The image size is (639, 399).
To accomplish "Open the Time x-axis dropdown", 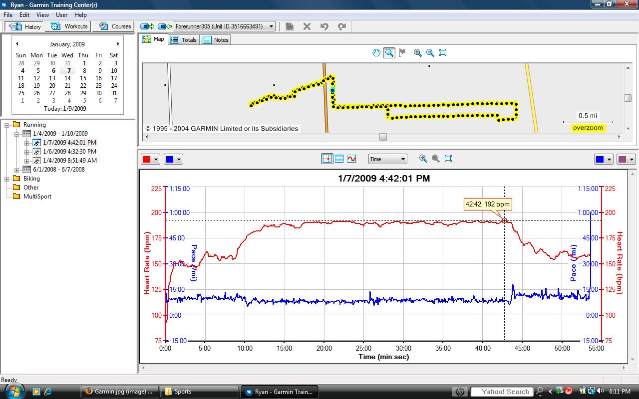I will 388,159.
